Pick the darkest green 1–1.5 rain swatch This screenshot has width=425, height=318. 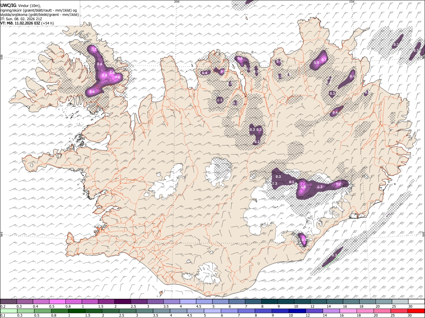coord(76,311)
